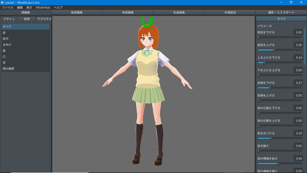Select the 目元 category
This screenshot has width=307, height=173.
point(26,39)
